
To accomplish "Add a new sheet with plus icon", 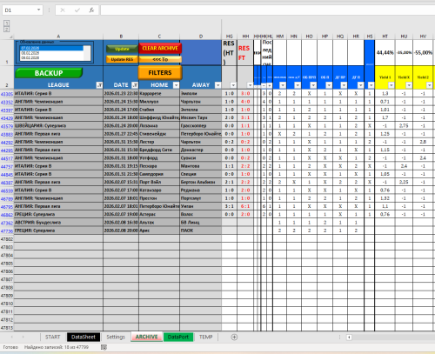I will pos(234,337).
